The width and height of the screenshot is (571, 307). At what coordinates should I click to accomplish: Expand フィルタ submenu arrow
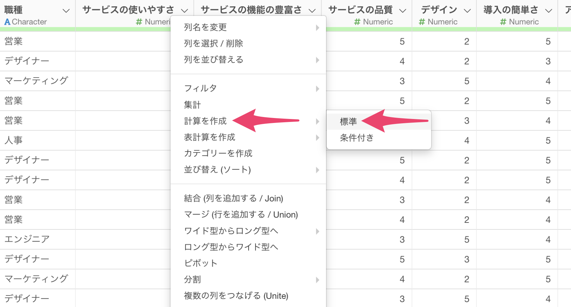(317, 89)
